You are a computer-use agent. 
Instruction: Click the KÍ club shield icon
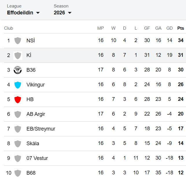(18, 55)
